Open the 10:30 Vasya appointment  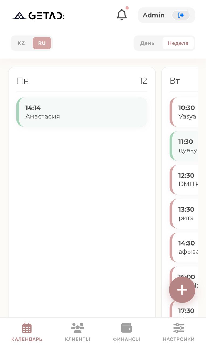(185, 112)
